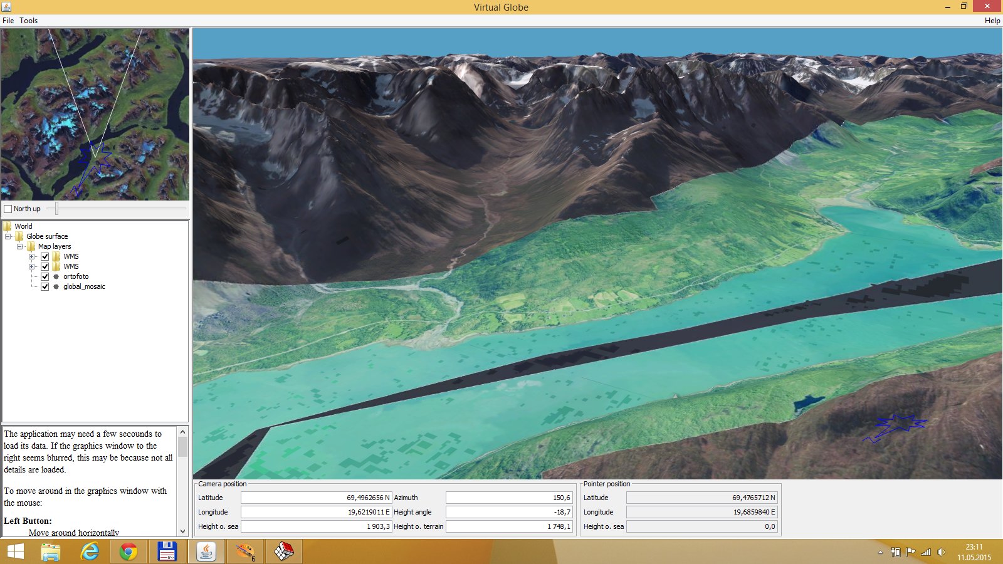Expand the first WMS layer node
The height and width of the screenshot is (564, 1003).
pyautogui.click(x=32, y=256)
